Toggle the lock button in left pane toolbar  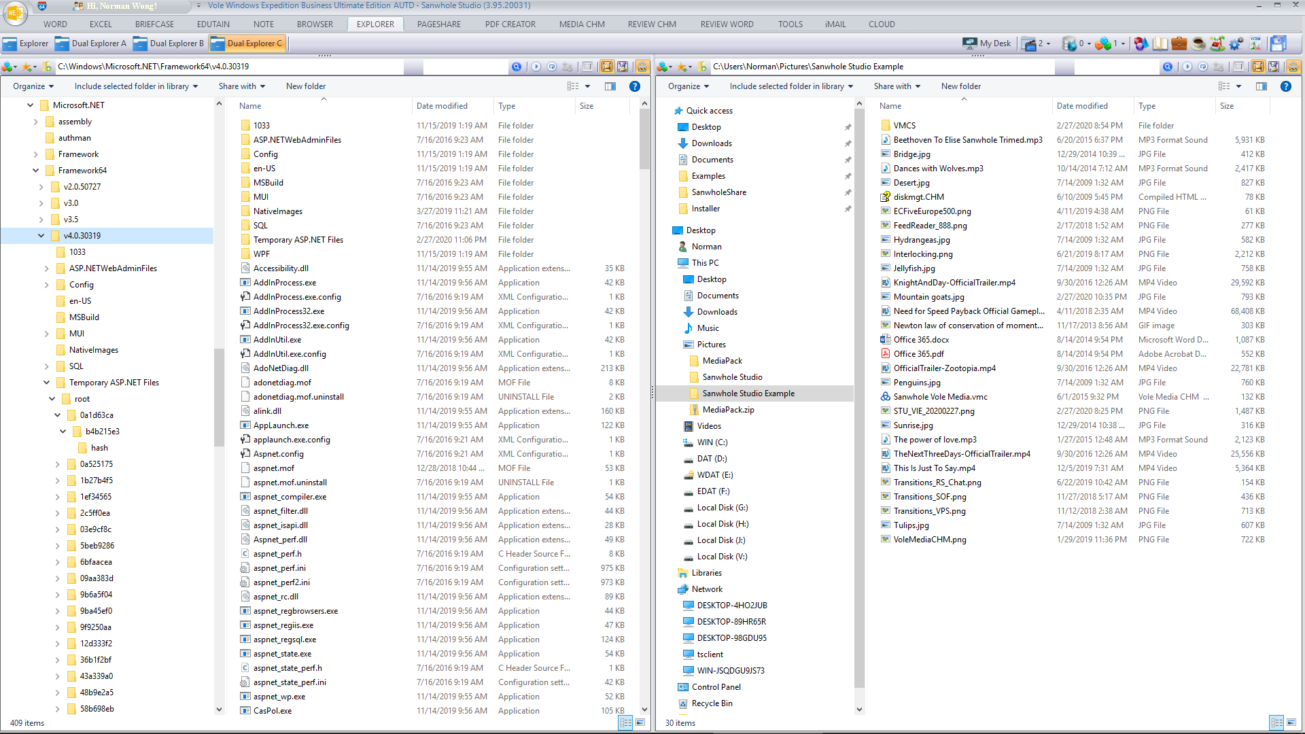pos(642,67)
